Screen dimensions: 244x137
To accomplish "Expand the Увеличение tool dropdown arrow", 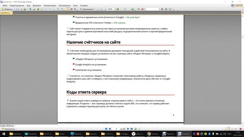I will click(x=95, y=9).
